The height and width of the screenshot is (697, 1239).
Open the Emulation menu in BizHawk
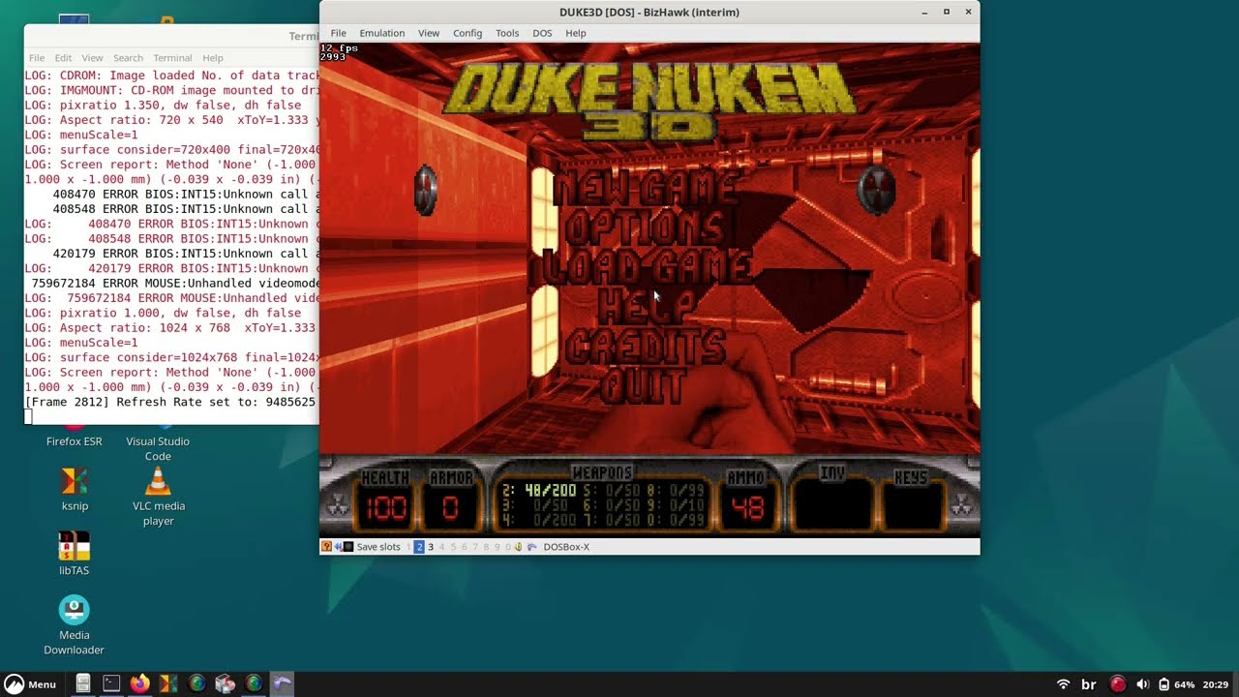point(382,33)
